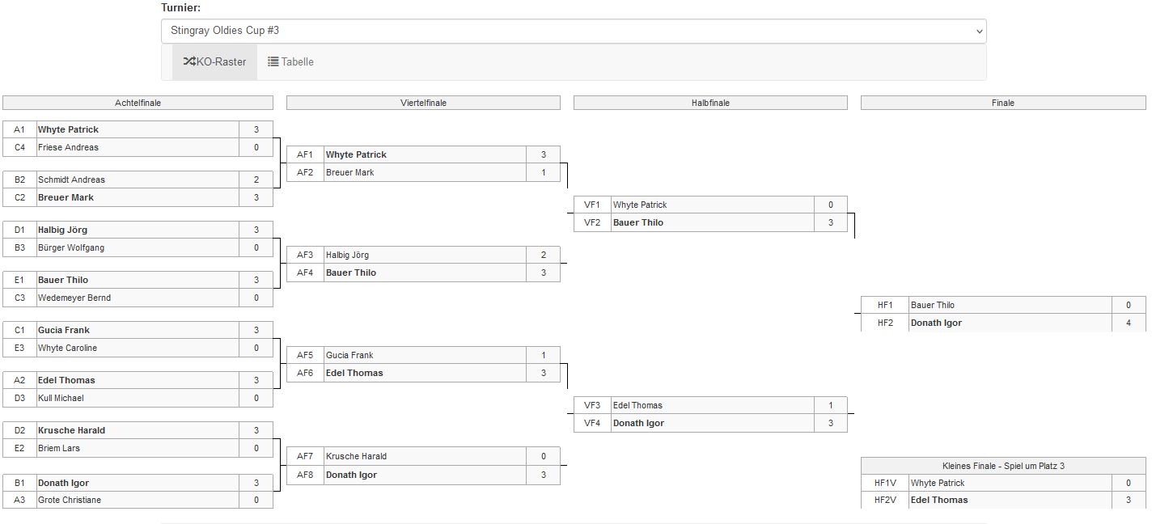The height and width of the screenshot is (524, 1152).
Task: Click Whyte Caroline in row E3
Action: (x=67, y=348)
